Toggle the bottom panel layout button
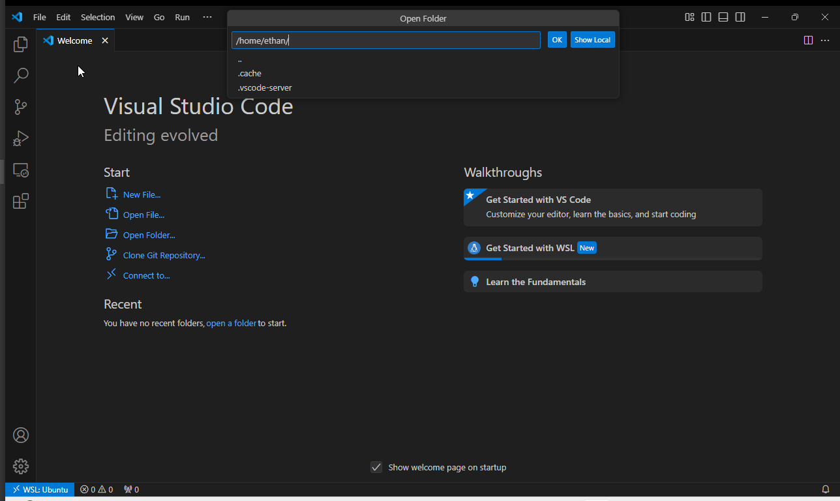Viewport: 840px width, 501px height. pos(723,17)
